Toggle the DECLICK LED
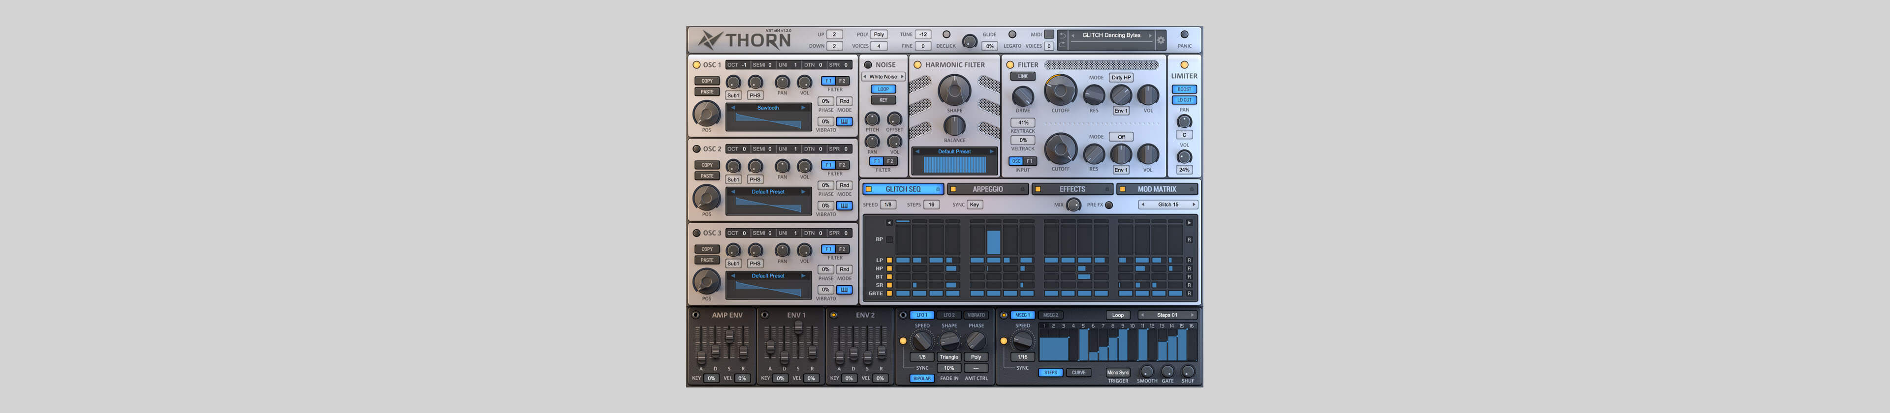The image size is (1890, 413). tap(946, 34)
